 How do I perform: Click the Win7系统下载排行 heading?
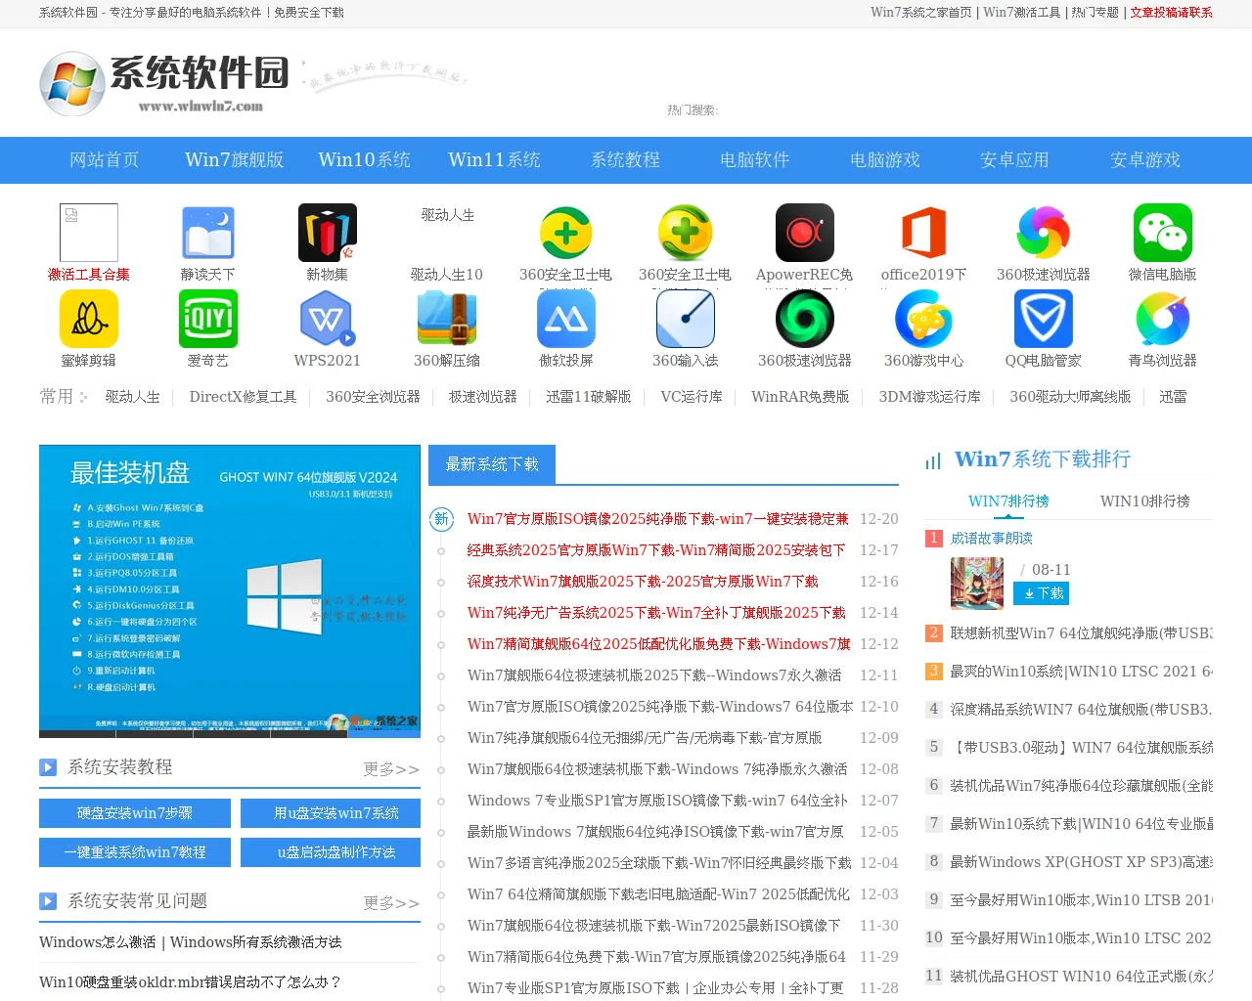point(1043,459)
